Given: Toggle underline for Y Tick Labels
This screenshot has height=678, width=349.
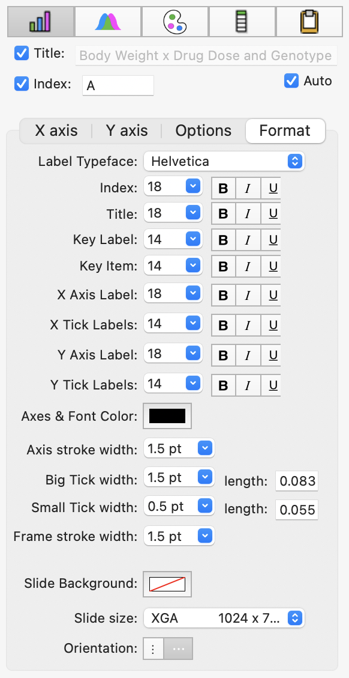Looking at the screenshot, I should click(273, 385).
